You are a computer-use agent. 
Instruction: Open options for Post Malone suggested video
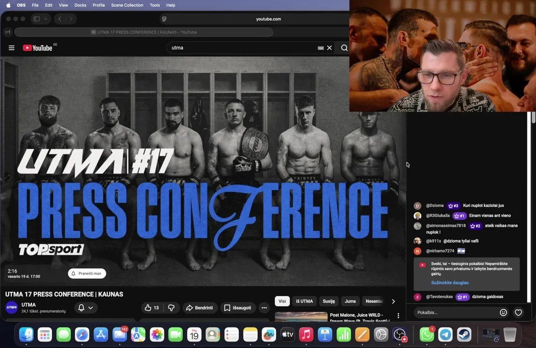pos(398,316)
